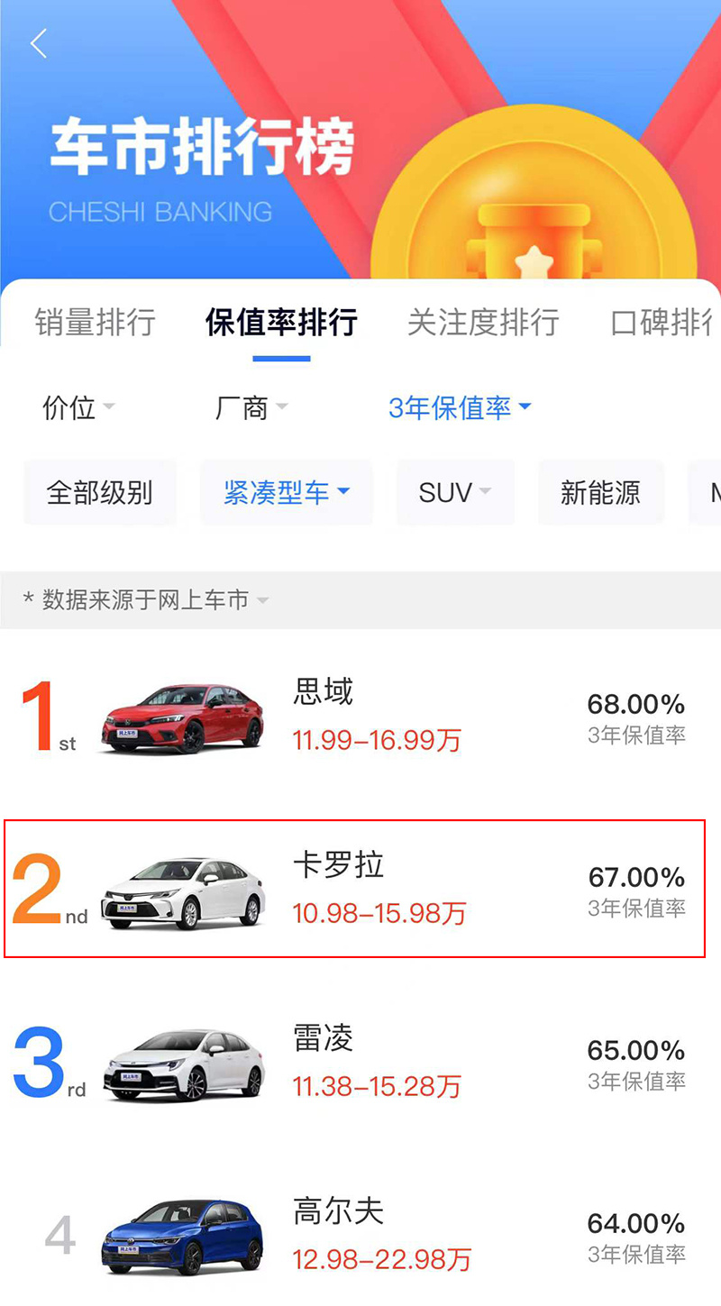
Task: Open the red 思域 car thumbnail
Action: point(183,718)
